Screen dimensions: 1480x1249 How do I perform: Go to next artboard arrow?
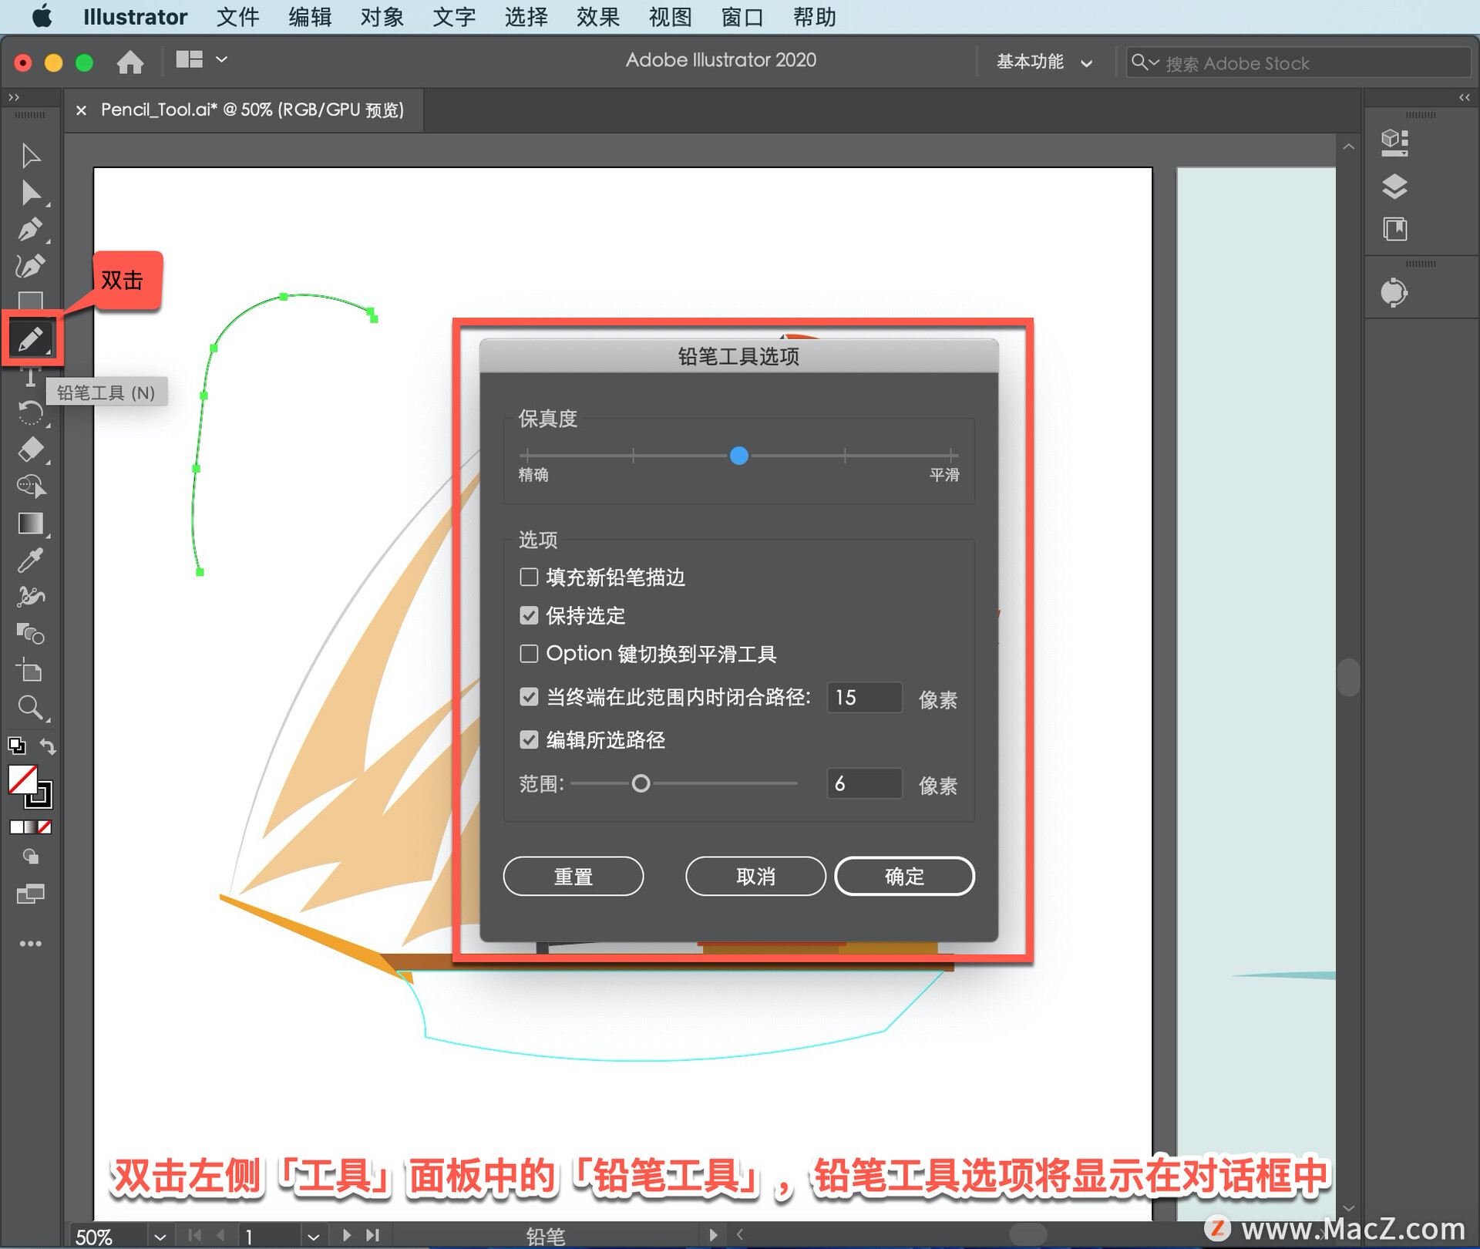pyautogui.click(x=347, y=1235)
